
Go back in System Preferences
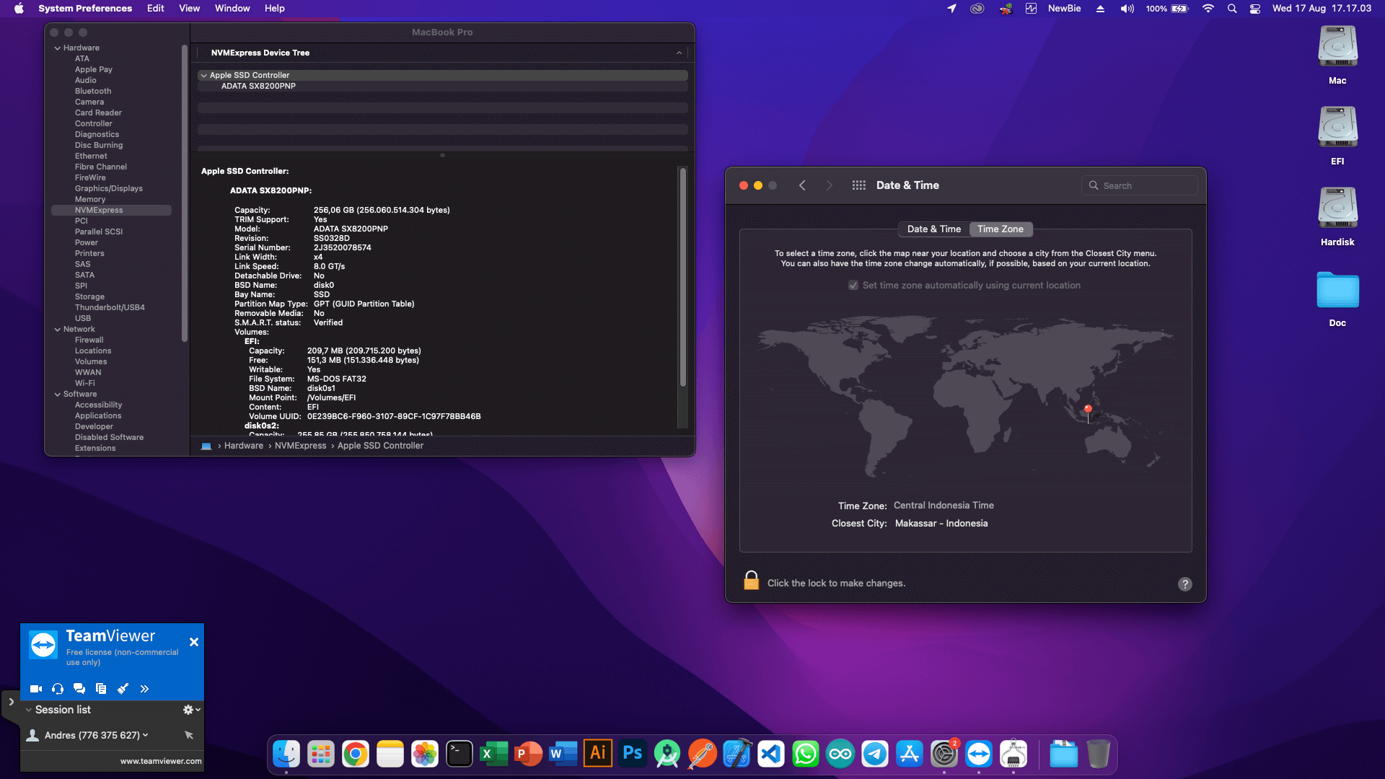[x=802, y=185]
